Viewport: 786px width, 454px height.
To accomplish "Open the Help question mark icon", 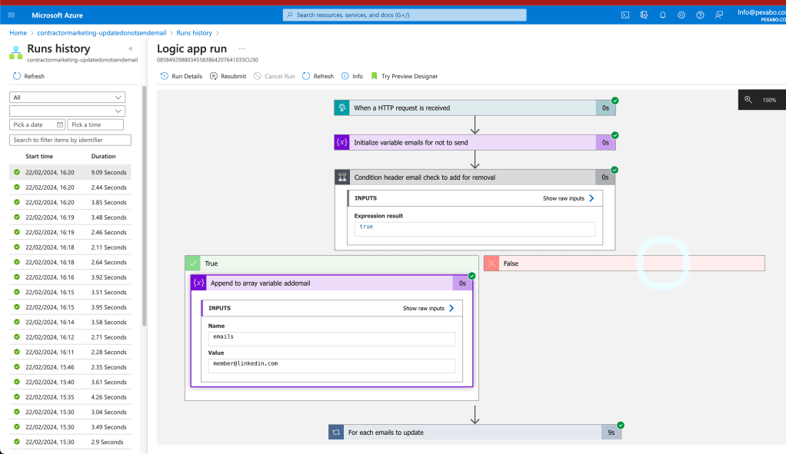I will click(x=701, y=15).
